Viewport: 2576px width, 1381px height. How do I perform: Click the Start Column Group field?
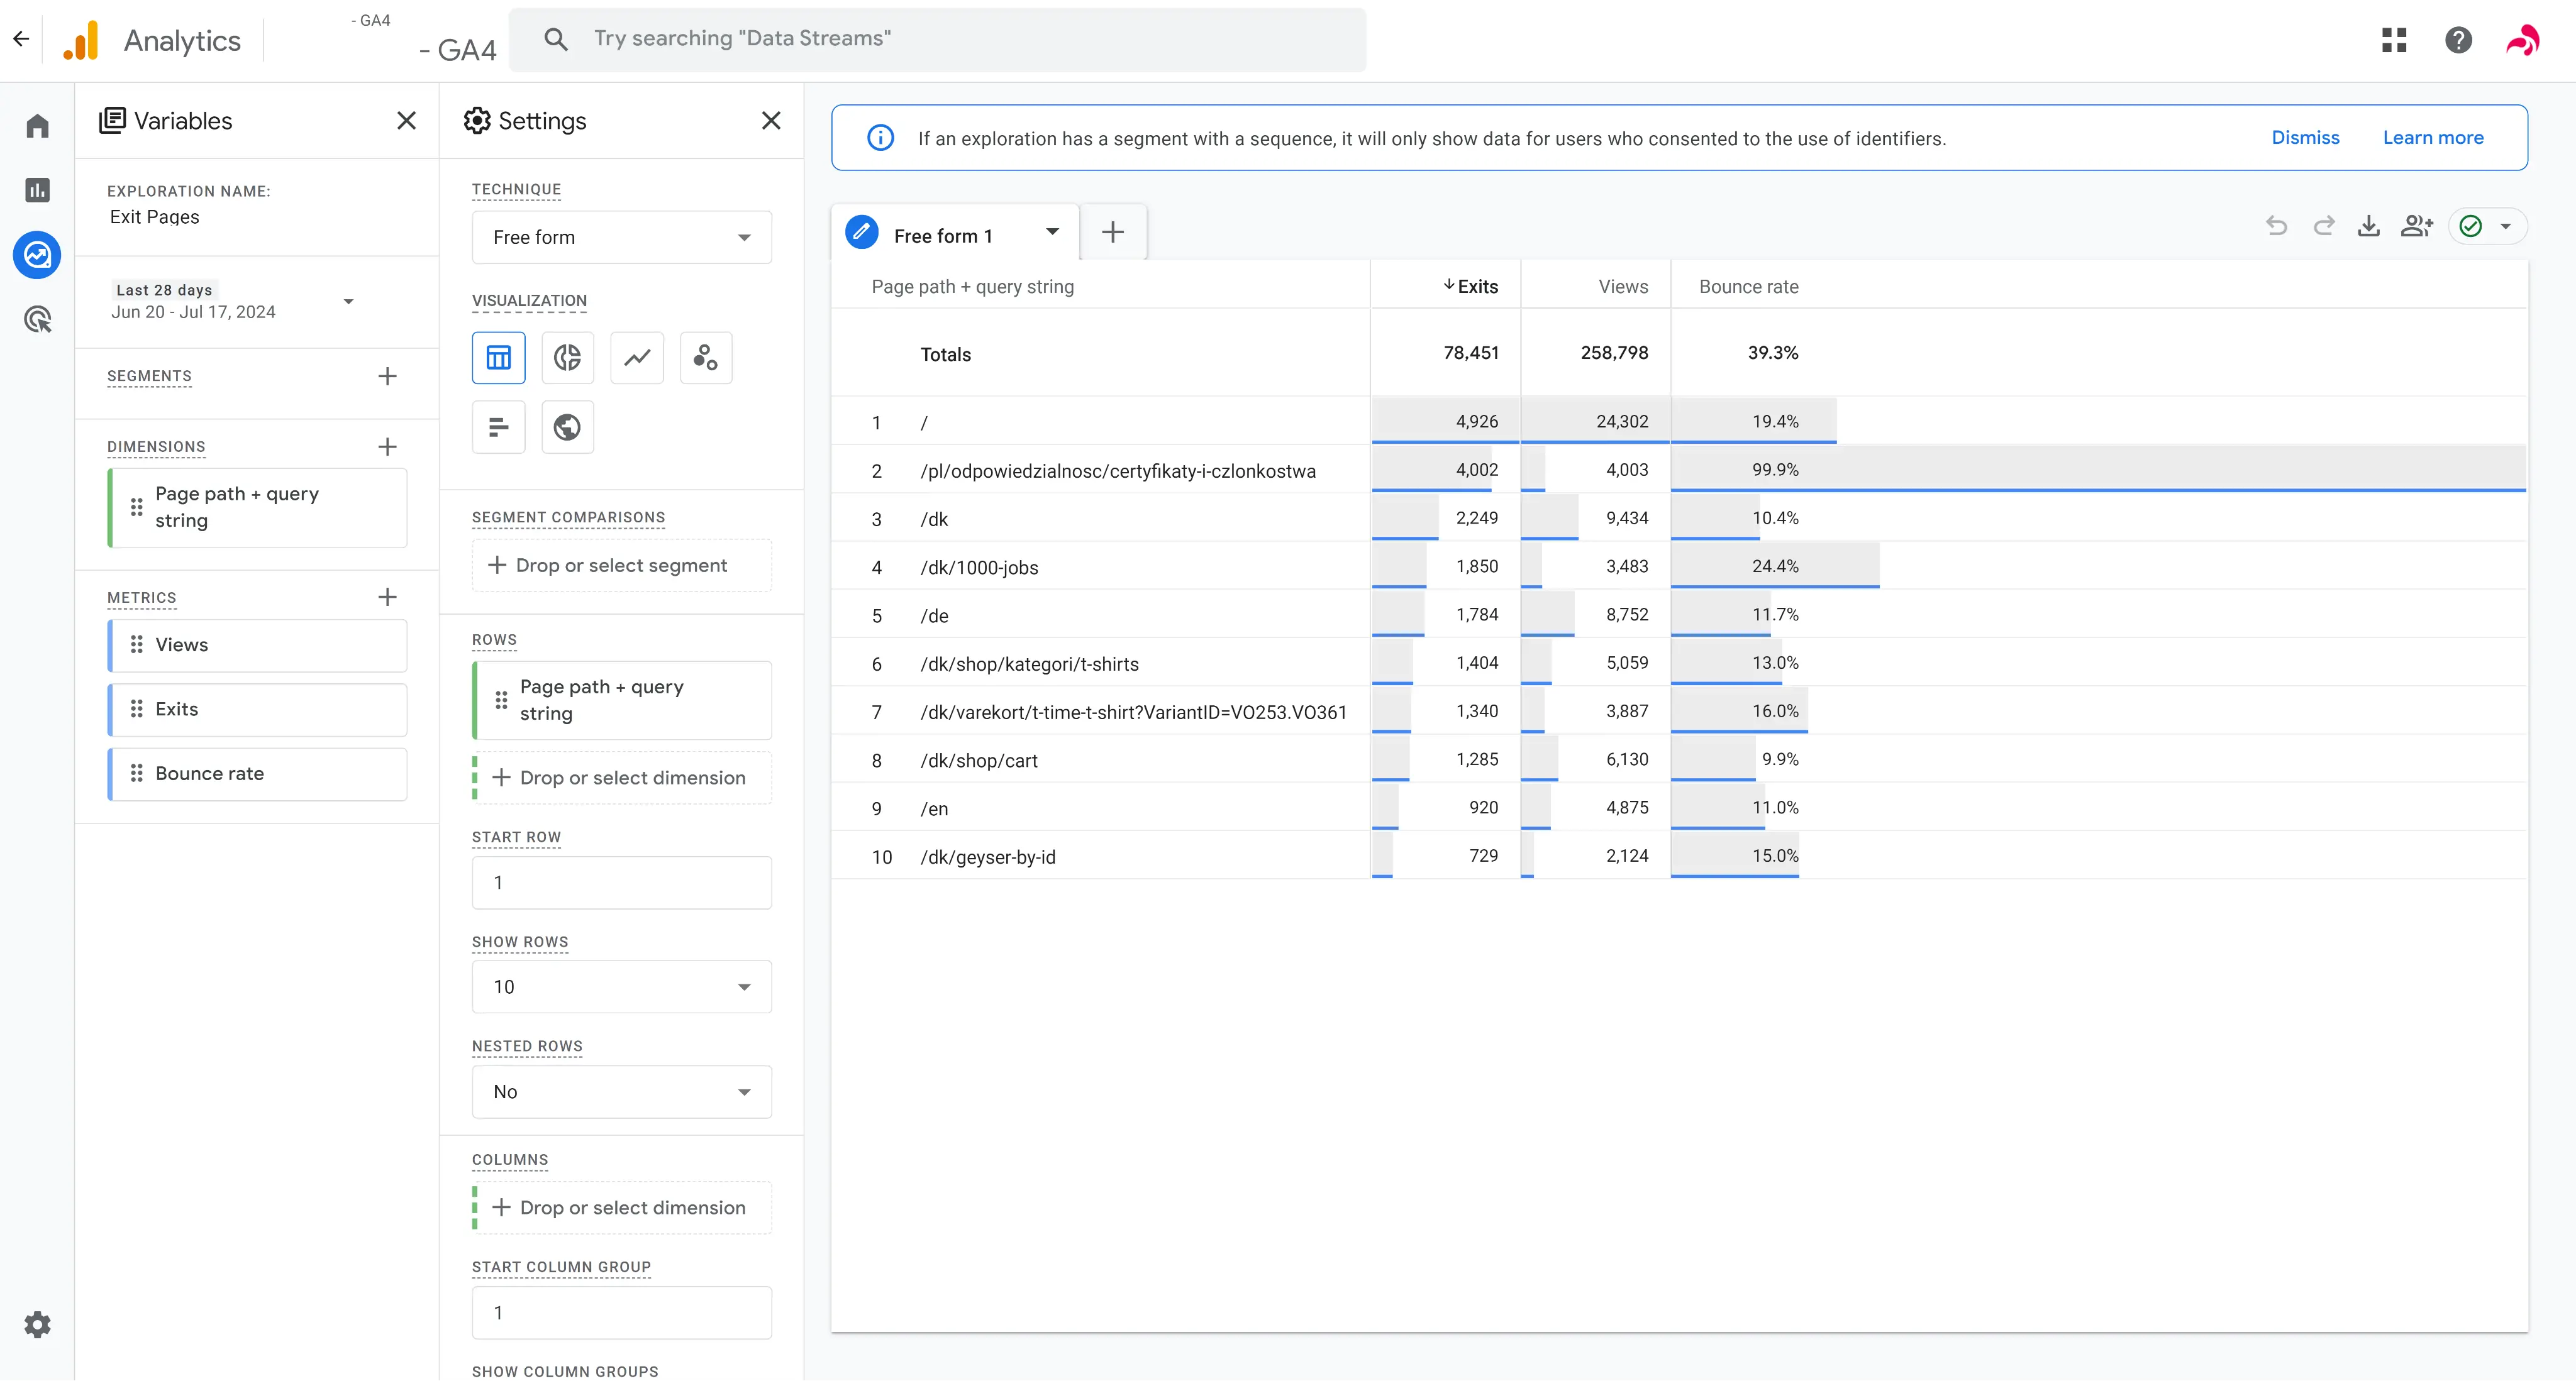pyautogui.click(x=622, y=1313)
